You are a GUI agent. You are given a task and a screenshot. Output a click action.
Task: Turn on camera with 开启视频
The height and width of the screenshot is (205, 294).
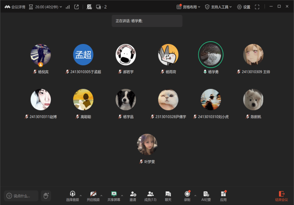point(93,196)
